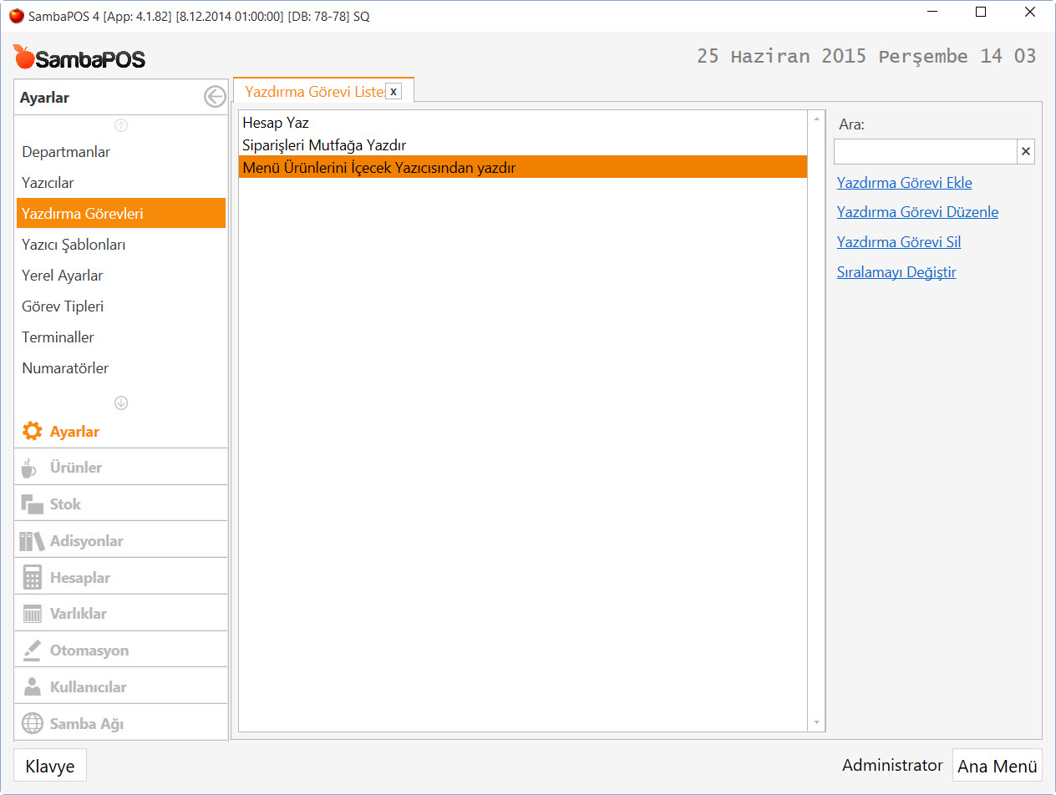Image resolution: width=1056 pixels, height=795 pixels.
Task: Click the Kullanıcılar person icon
Action: [32, 687]
